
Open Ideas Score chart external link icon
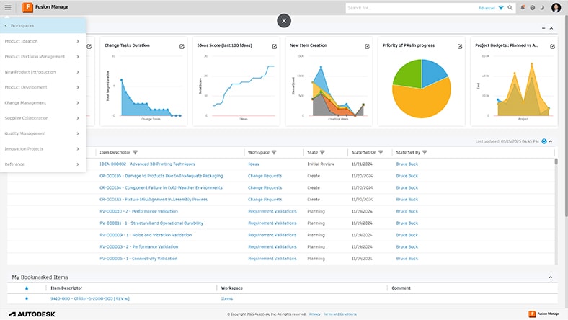(274, 46)
